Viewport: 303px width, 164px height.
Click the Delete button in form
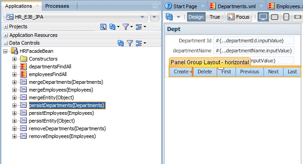[x=205, y=72]
